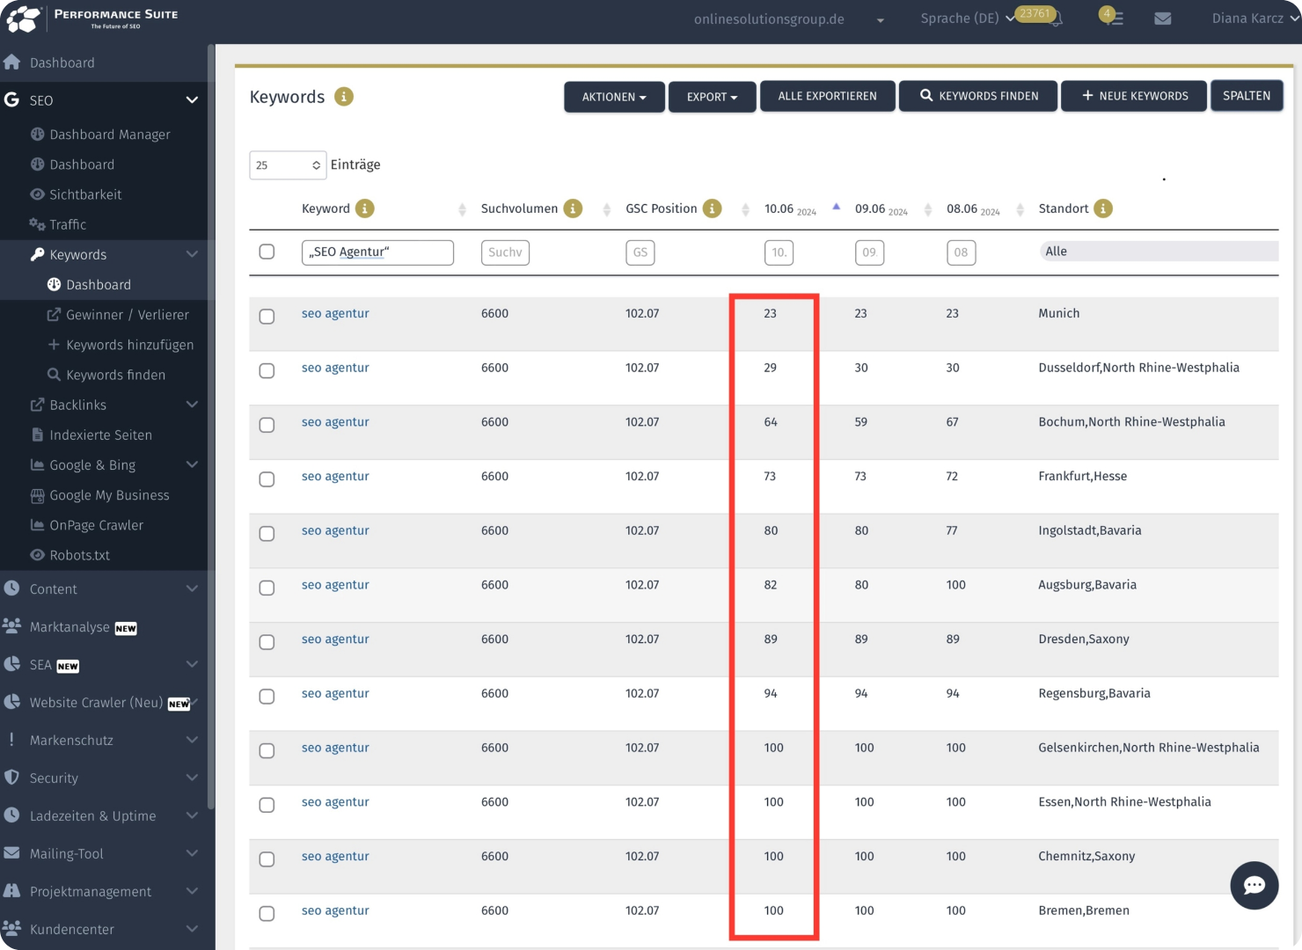The height and width of the screenshot is (950, 1302).
Task: Sort by the 09.06 date column arrows
Action: coord(928,209)
